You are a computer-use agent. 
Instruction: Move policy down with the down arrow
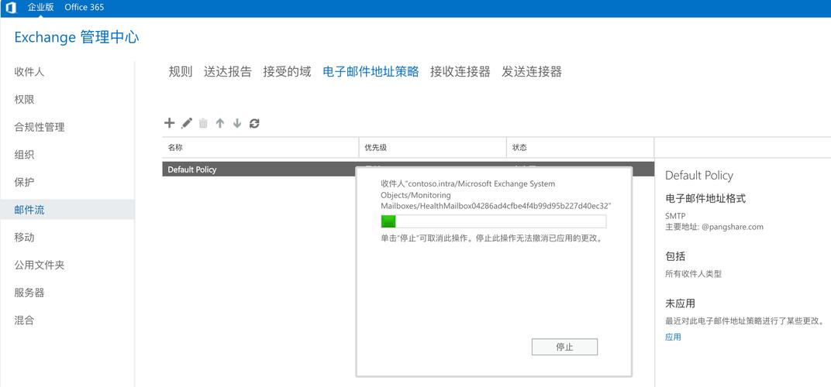coord(237,123)
